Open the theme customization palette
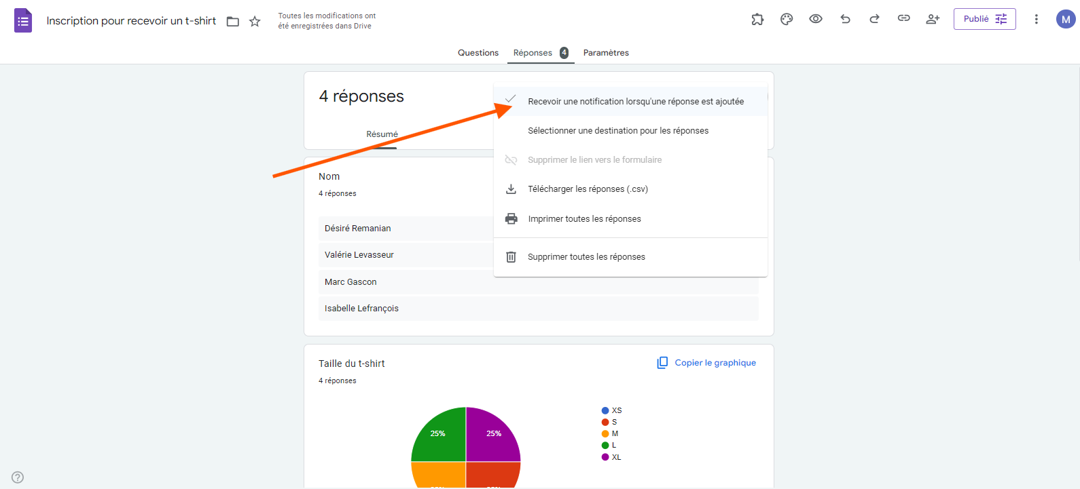This screenshot has width=1080, height=489. point(787,20)
